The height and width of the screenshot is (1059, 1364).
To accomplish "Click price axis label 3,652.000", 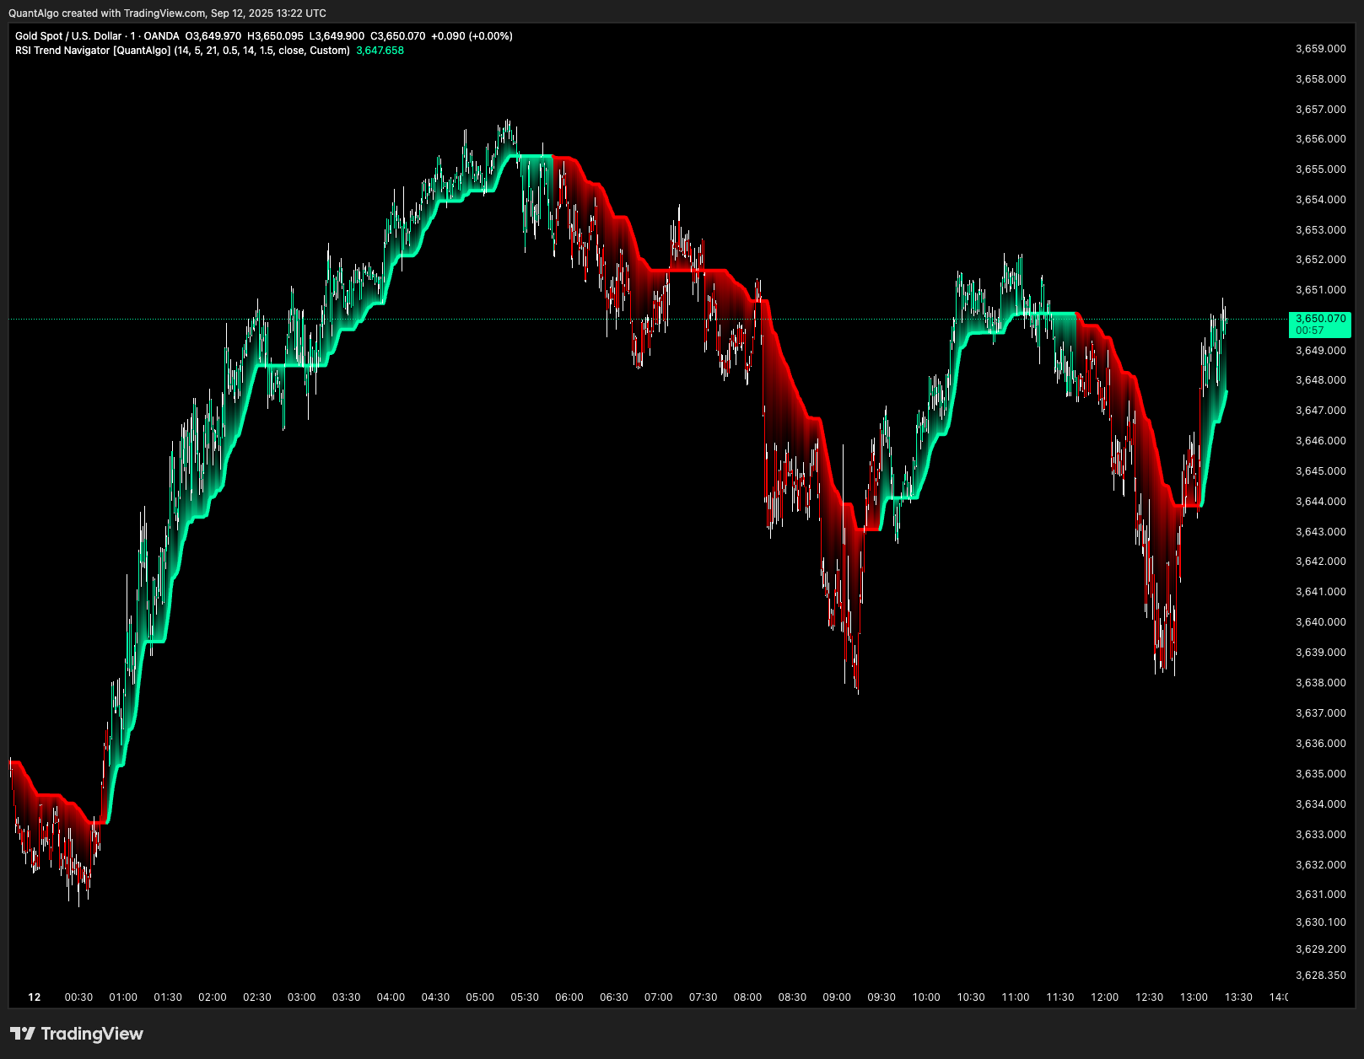I will (x=1321, y=260).
